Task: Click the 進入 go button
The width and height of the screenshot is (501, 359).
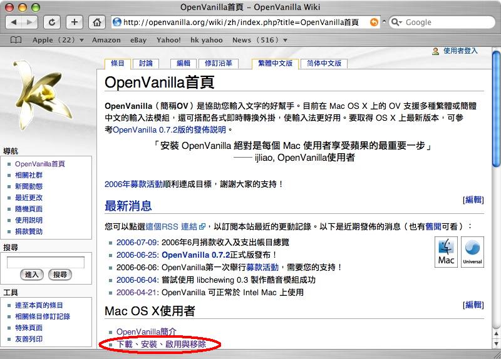Action: pos(32,275)
